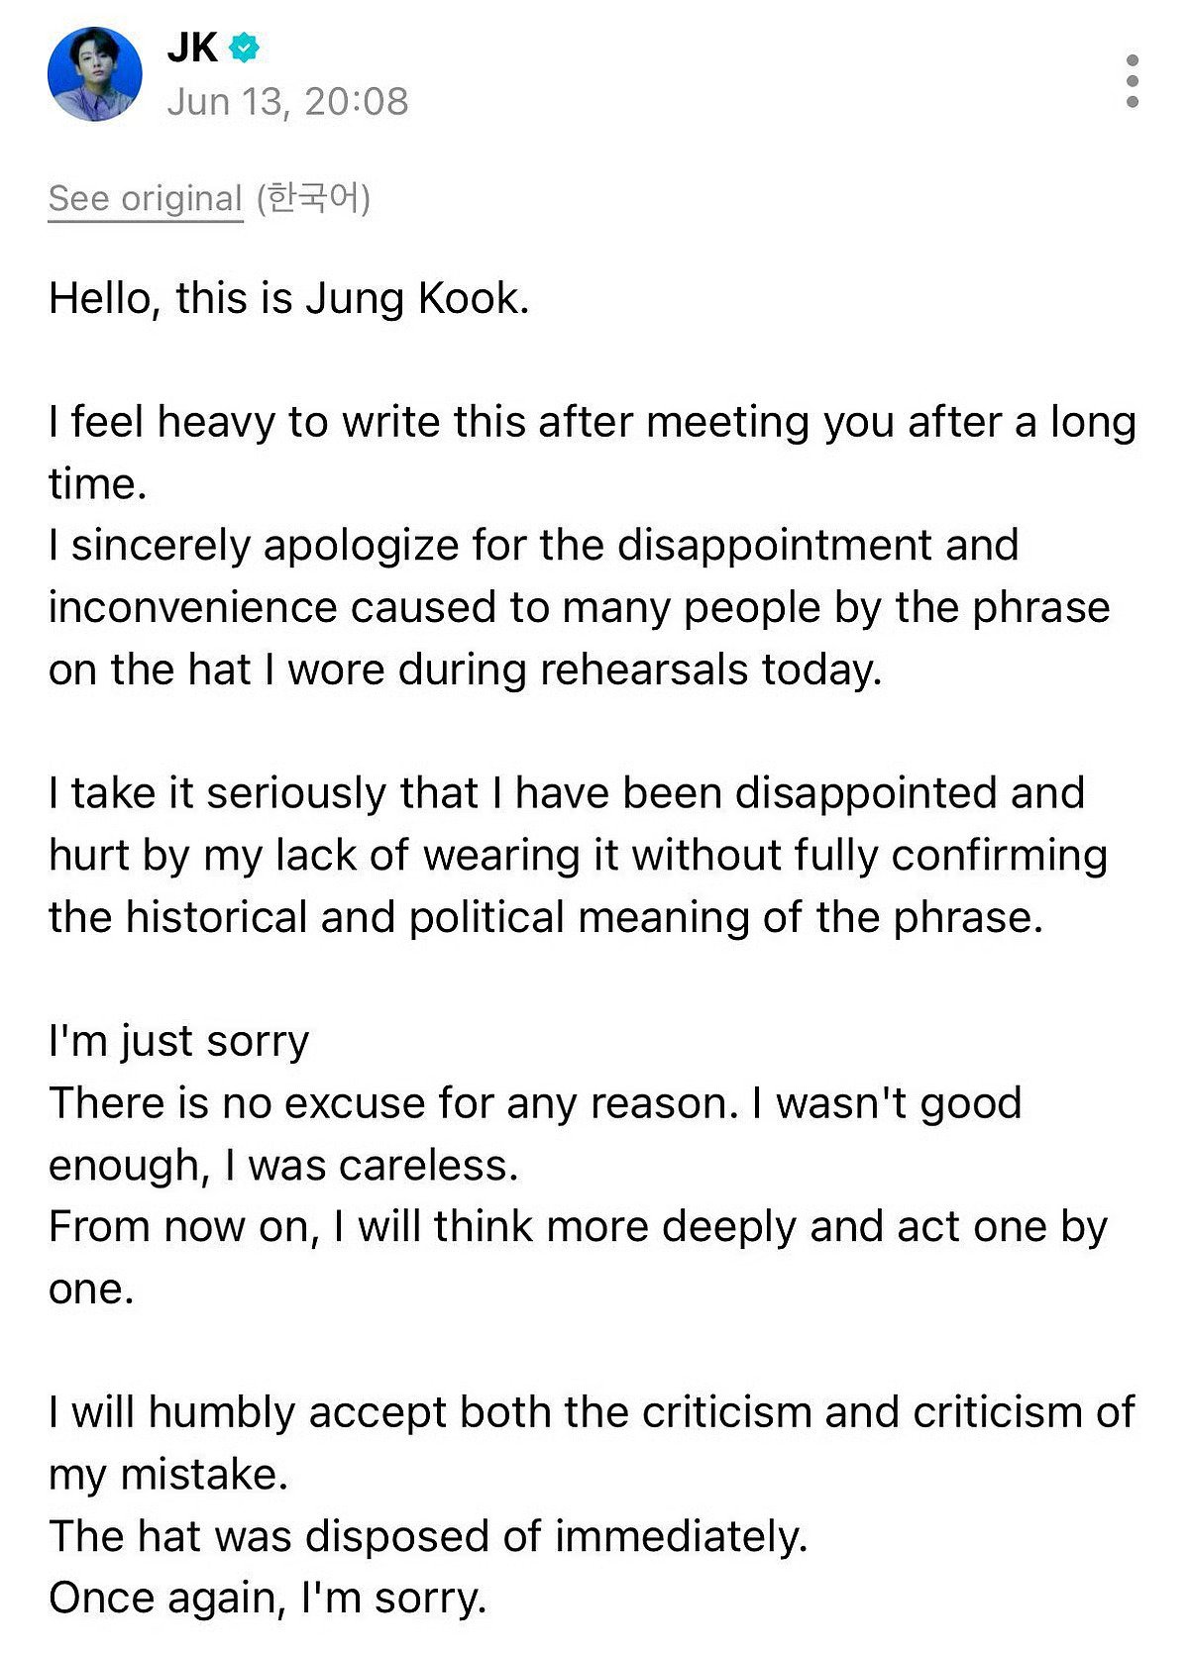The image size is (1189, 1654).
Task: Click the line starting 'There is no excuse'
Action: point(535,1103)
